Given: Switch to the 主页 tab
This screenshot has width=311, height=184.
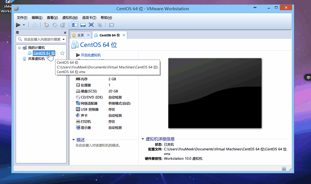Looking at the screenshot, I should 80,35.
